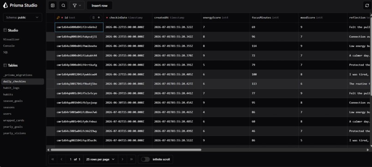The width and height of the screenshot is (372, 167).
Task: Click focusMinutes cell with value 114
Action: point(274,46)
